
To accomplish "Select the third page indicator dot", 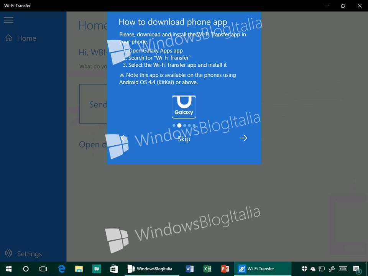I will click(x=185, y=126).
